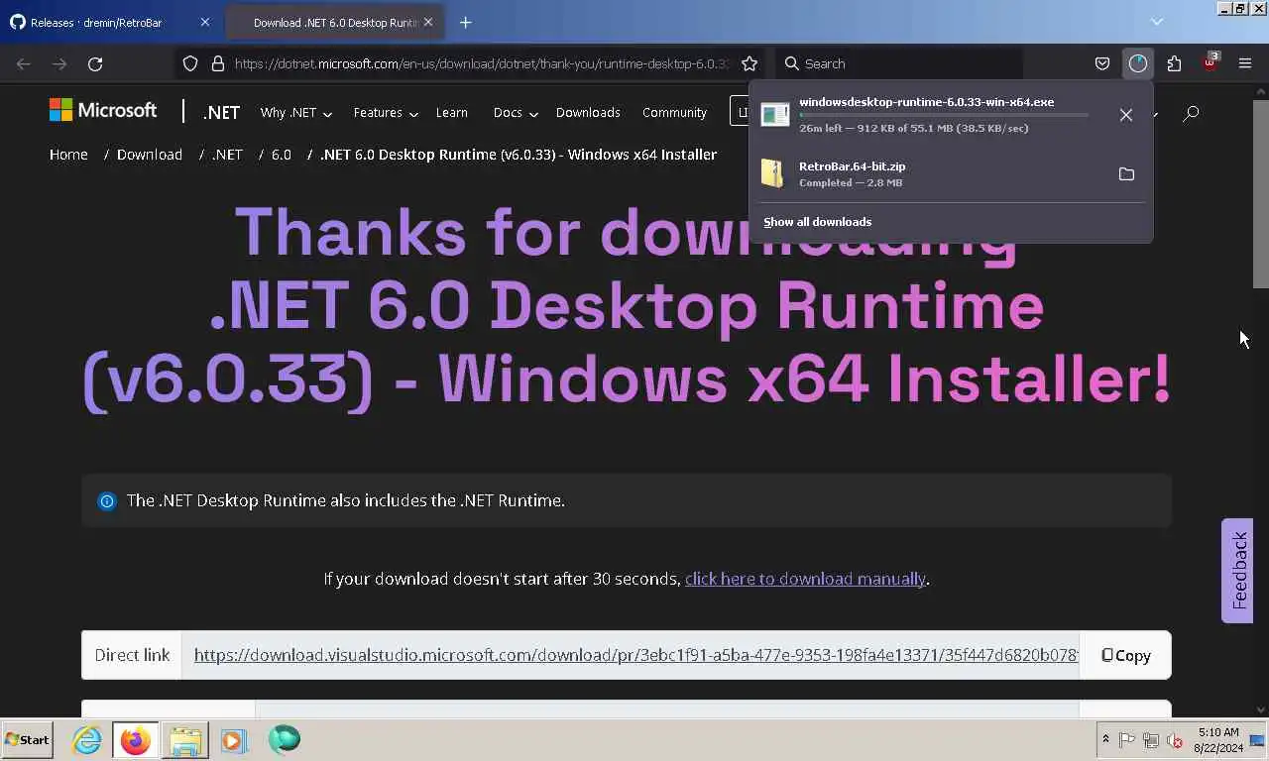
Task: List all tabs dropdown arrow
Action: [x=1156, y=22]
